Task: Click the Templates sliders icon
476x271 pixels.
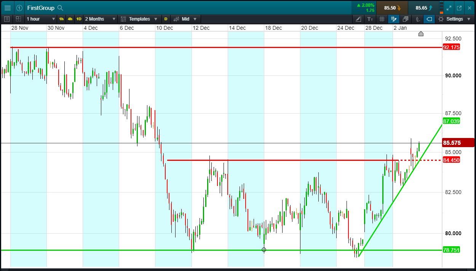Action: click(x=123, y=19)
